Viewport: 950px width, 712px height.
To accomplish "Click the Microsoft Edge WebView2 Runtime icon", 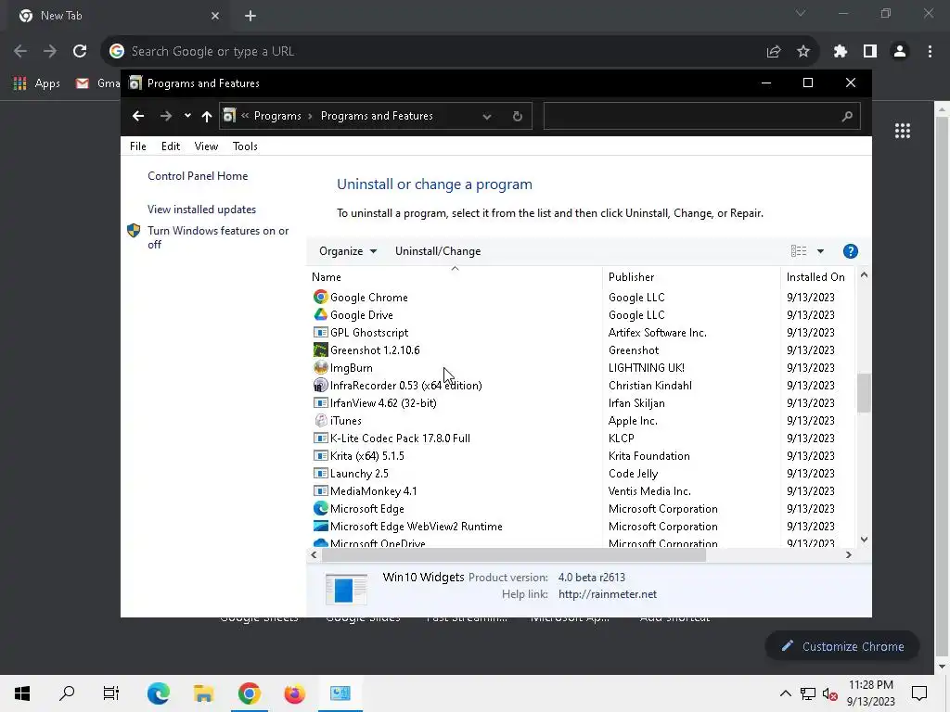I will 320,526.
